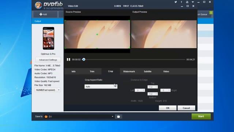Open the Task Queue panel
Viewport: 234px width, 132px height.
click(204, 14)
